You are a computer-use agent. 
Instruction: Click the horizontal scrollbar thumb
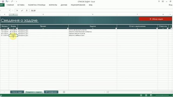pyautogui.click(x=130, y=92)
